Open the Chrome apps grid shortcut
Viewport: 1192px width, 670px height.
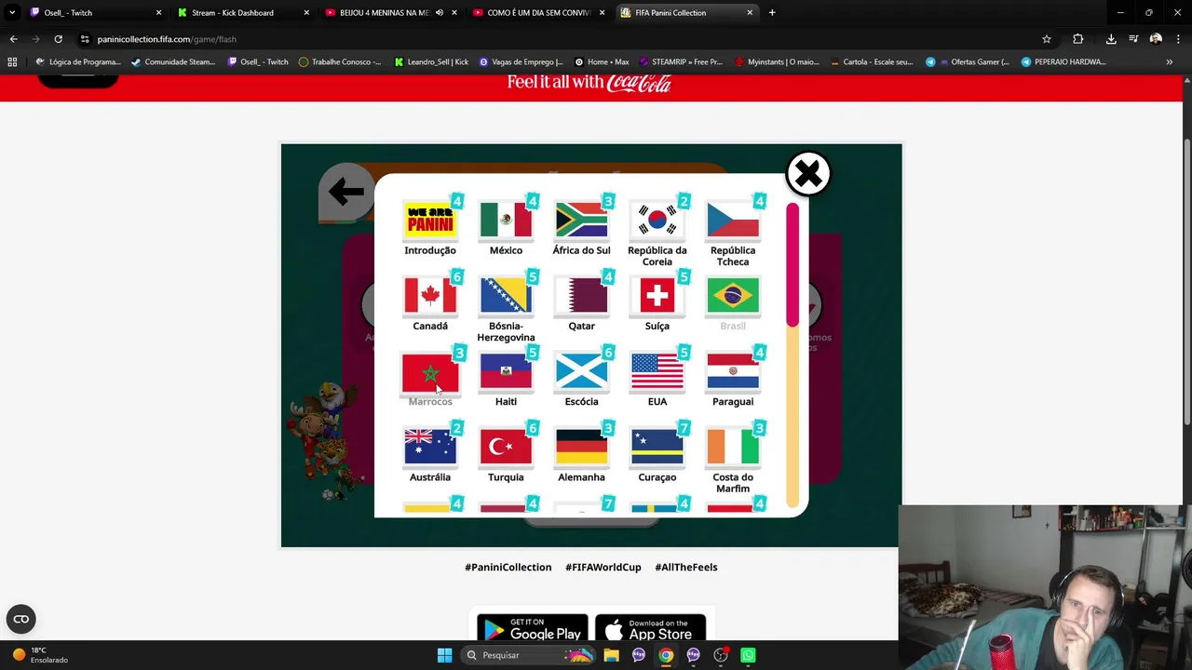pos(12,61)
